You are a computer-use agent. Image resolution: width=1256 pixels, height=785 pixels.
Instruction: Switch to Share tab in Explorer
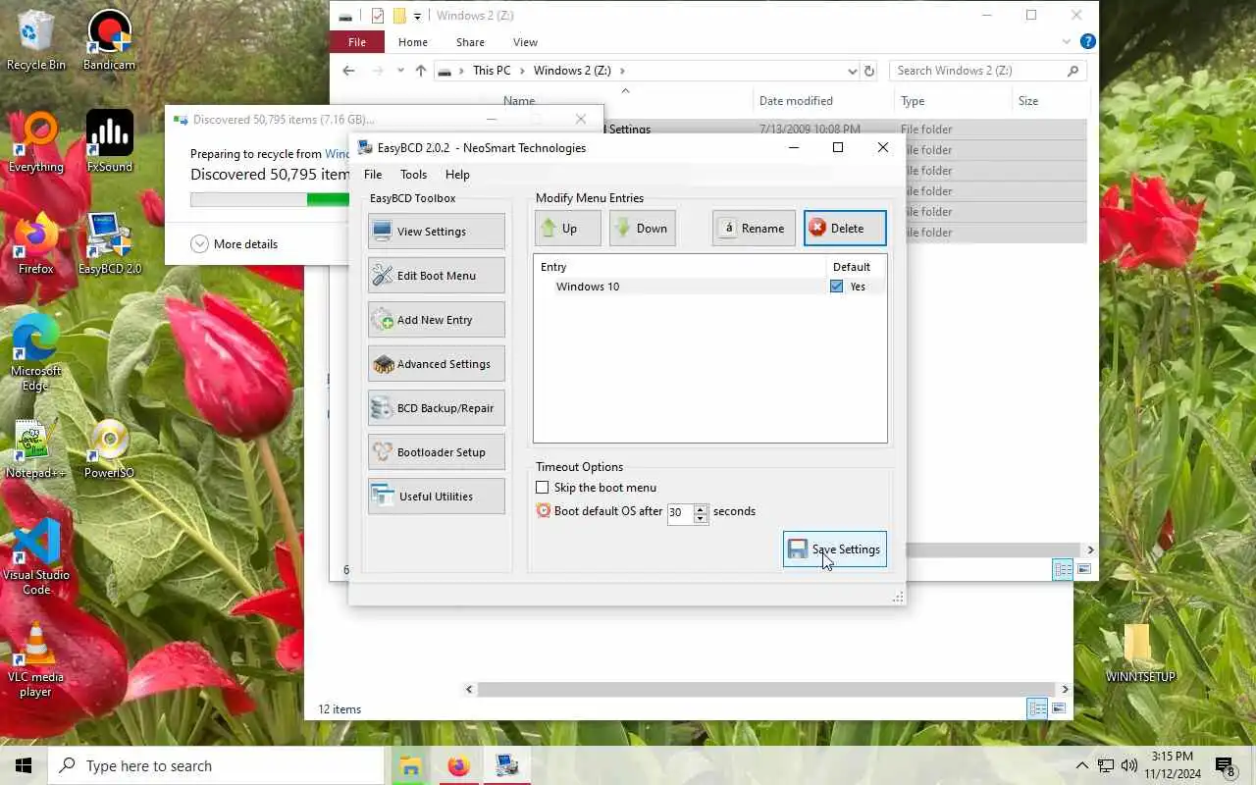coord(470,42)
